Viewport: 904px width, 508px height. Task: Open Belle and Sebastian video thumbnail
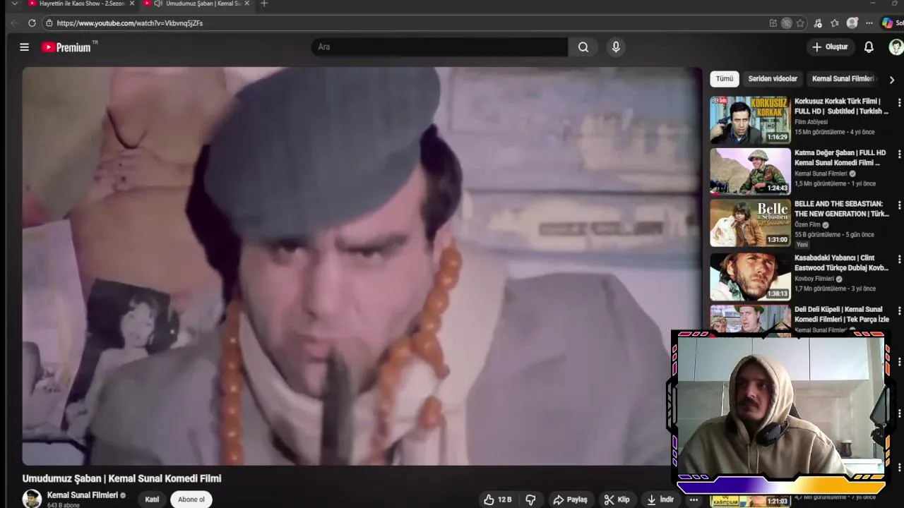[750, 223]
